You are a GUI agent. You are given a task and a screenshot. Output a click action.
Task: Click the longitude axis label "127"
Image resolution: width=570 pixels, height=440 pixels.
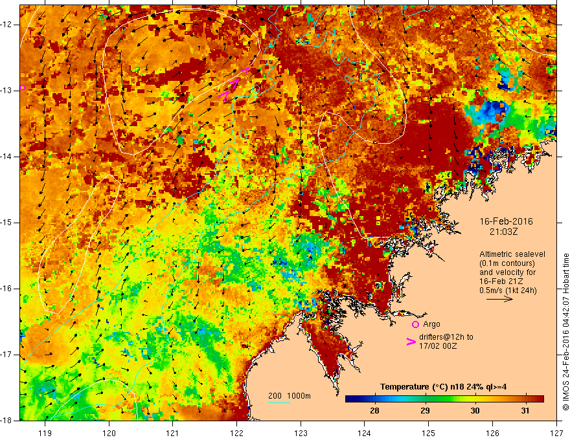pos(556,434)
